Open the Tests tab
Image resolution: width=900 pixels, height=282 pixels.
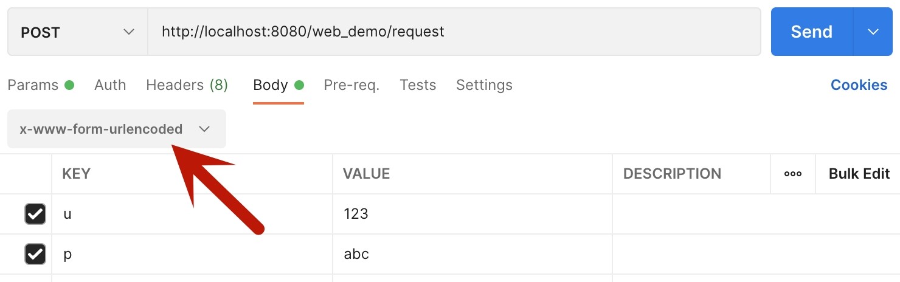point(418,85)
